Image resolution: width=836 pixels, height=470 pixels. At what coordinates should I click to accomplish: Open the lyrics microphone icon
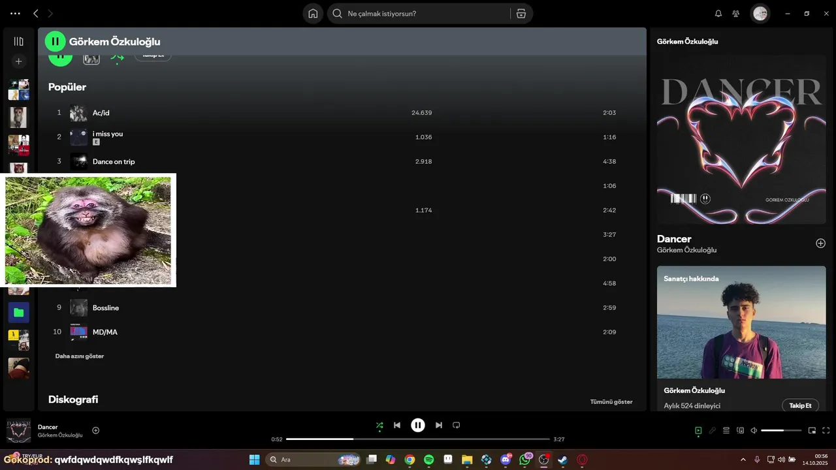click(713, 431)
